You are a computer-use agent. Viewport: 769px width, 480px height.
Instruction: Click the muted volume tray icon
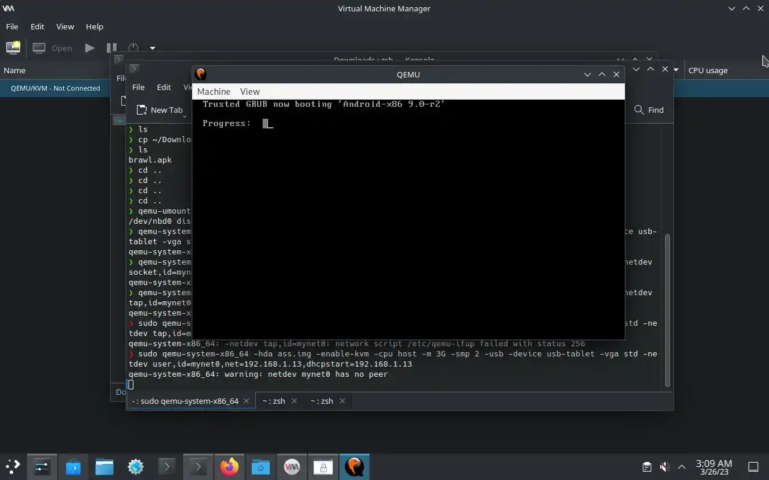pyautogui.click(x=664, y=467)
